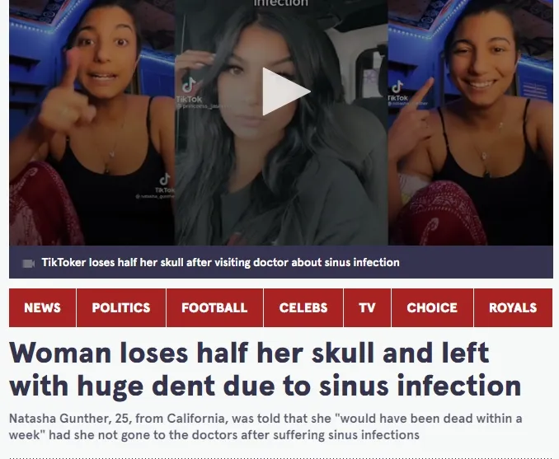Select left clip of woman raising finger

click(92, 123)
